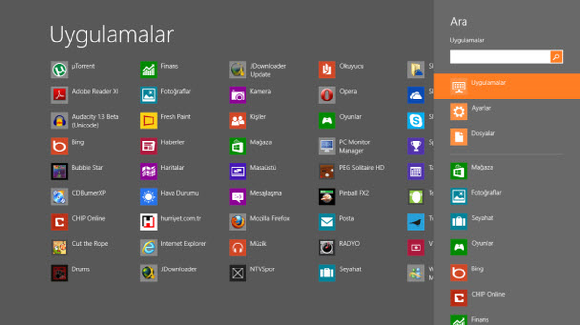Open Internet Explorer from the list
580x325 pixels.
tap(149, 248)
